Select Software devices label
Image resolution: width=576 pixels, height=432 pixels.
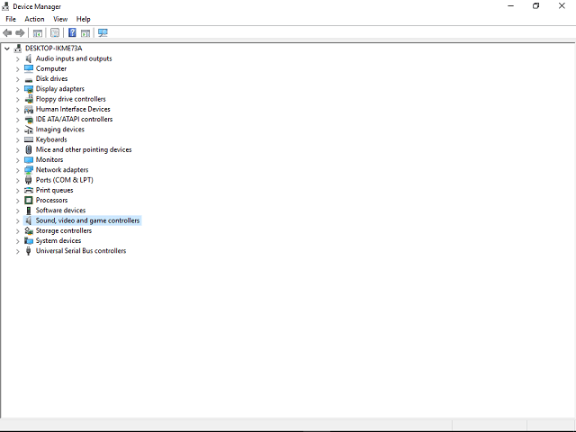click(x=60, y=211)
